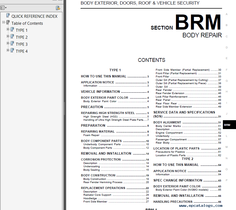Click Outer Sill (Partial Replacement by Cutting)
Screen dimensions: 236x210
[188, 80]
